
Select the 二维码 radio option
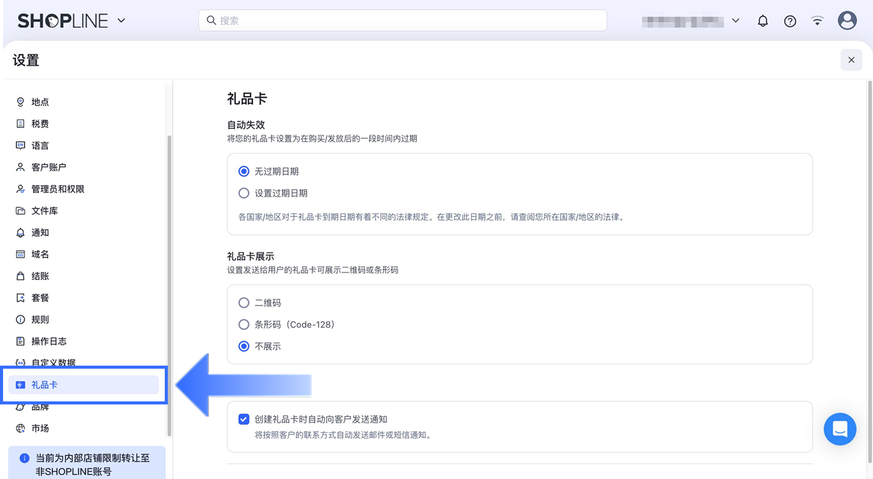click(244, 303)
